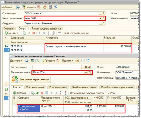Viewport: 141px width, 118px height.
Task: Click move down arrow in Оплата toolbar
Action: tap(44, 33)
